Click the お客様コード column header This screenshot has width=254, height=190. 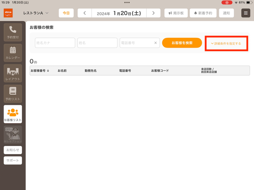160,71
